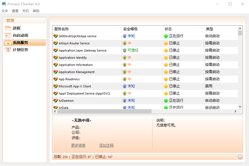This screenshot has height=166, width=249.
Task: Open the 帮助 menu
Action: click(x=36, y=11)
